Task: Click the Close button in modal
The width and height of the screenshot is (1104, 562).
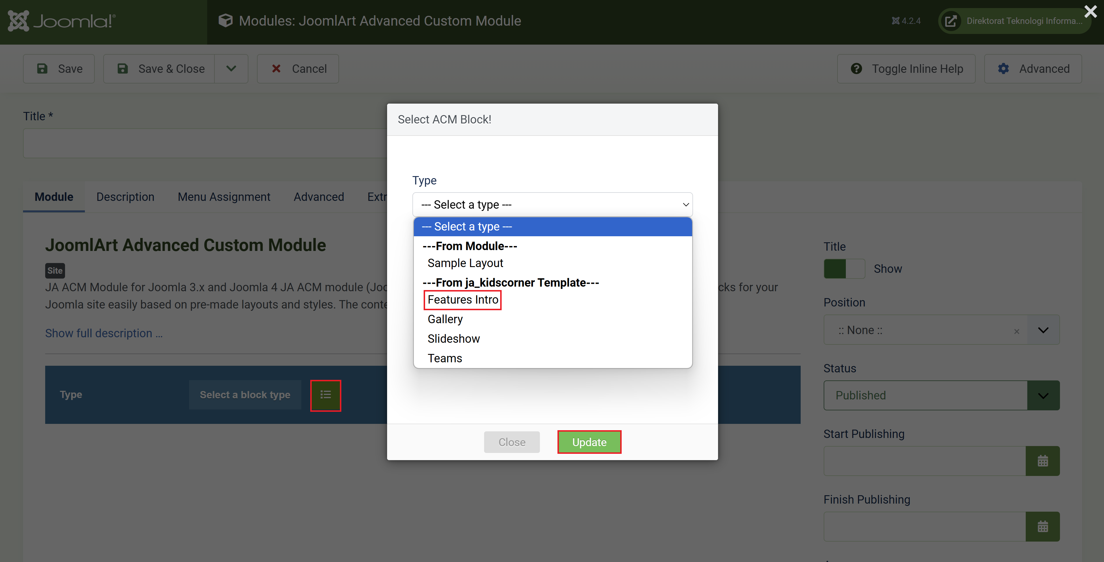Action: click(512, 442)
